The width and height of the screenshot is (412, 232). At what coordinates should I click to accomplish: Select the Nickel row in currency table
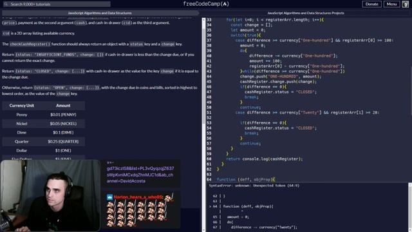pos(43,124)
